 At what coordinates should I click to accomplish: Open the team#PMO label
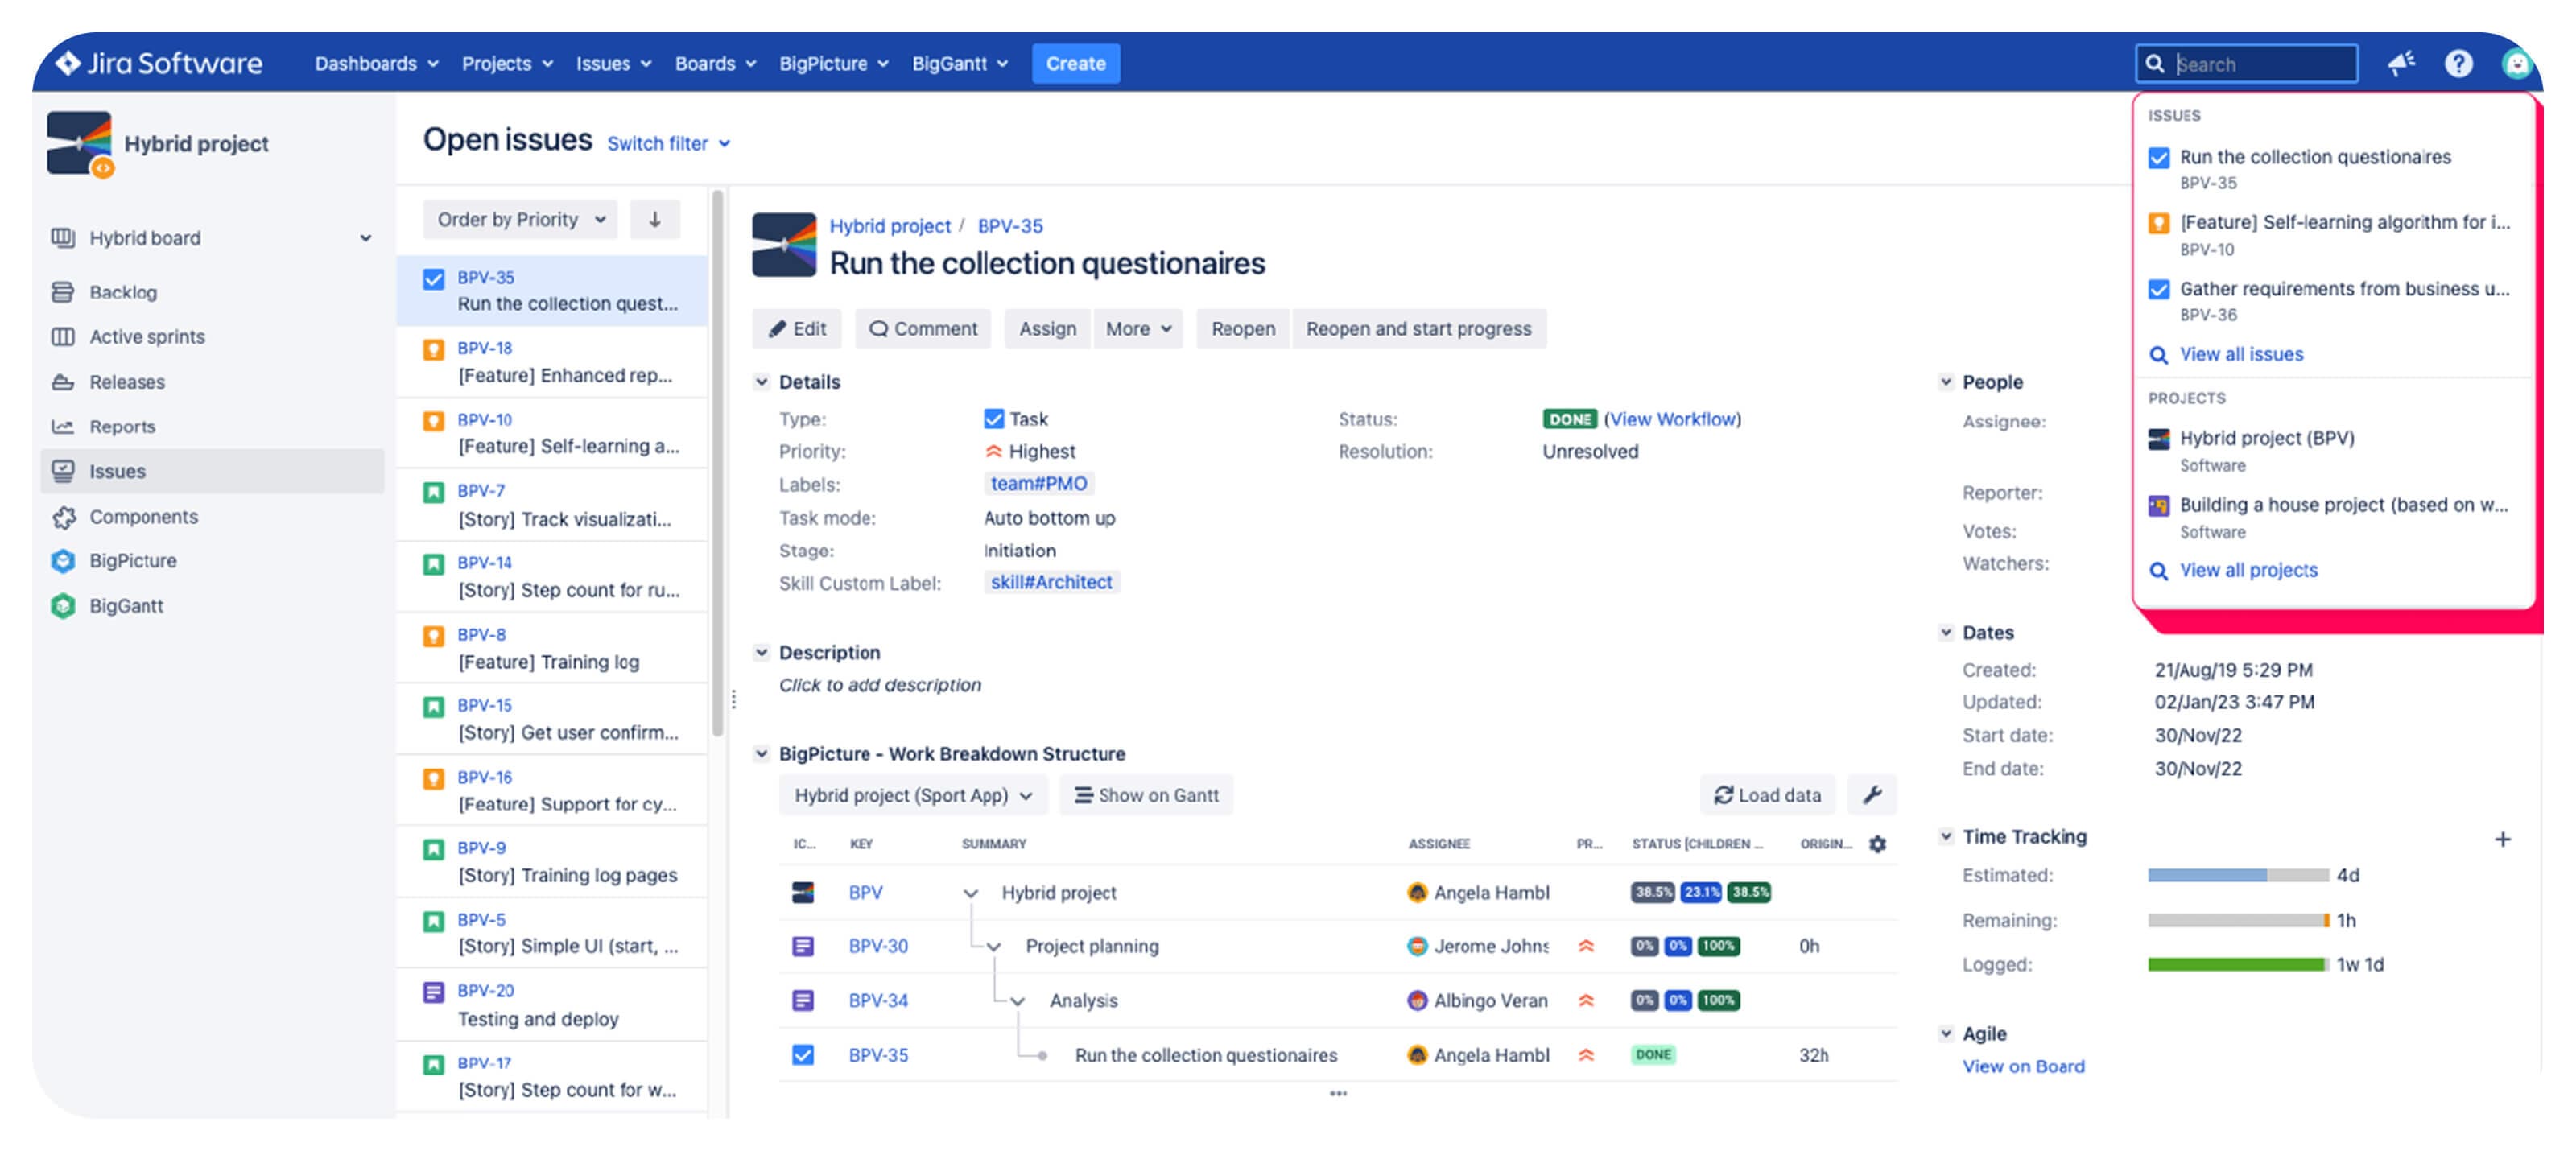coord(1038,484)
